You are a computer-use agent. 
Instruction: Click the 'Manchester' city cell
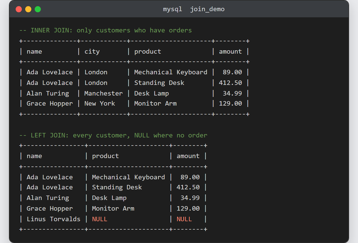click(x=103, y=93)
